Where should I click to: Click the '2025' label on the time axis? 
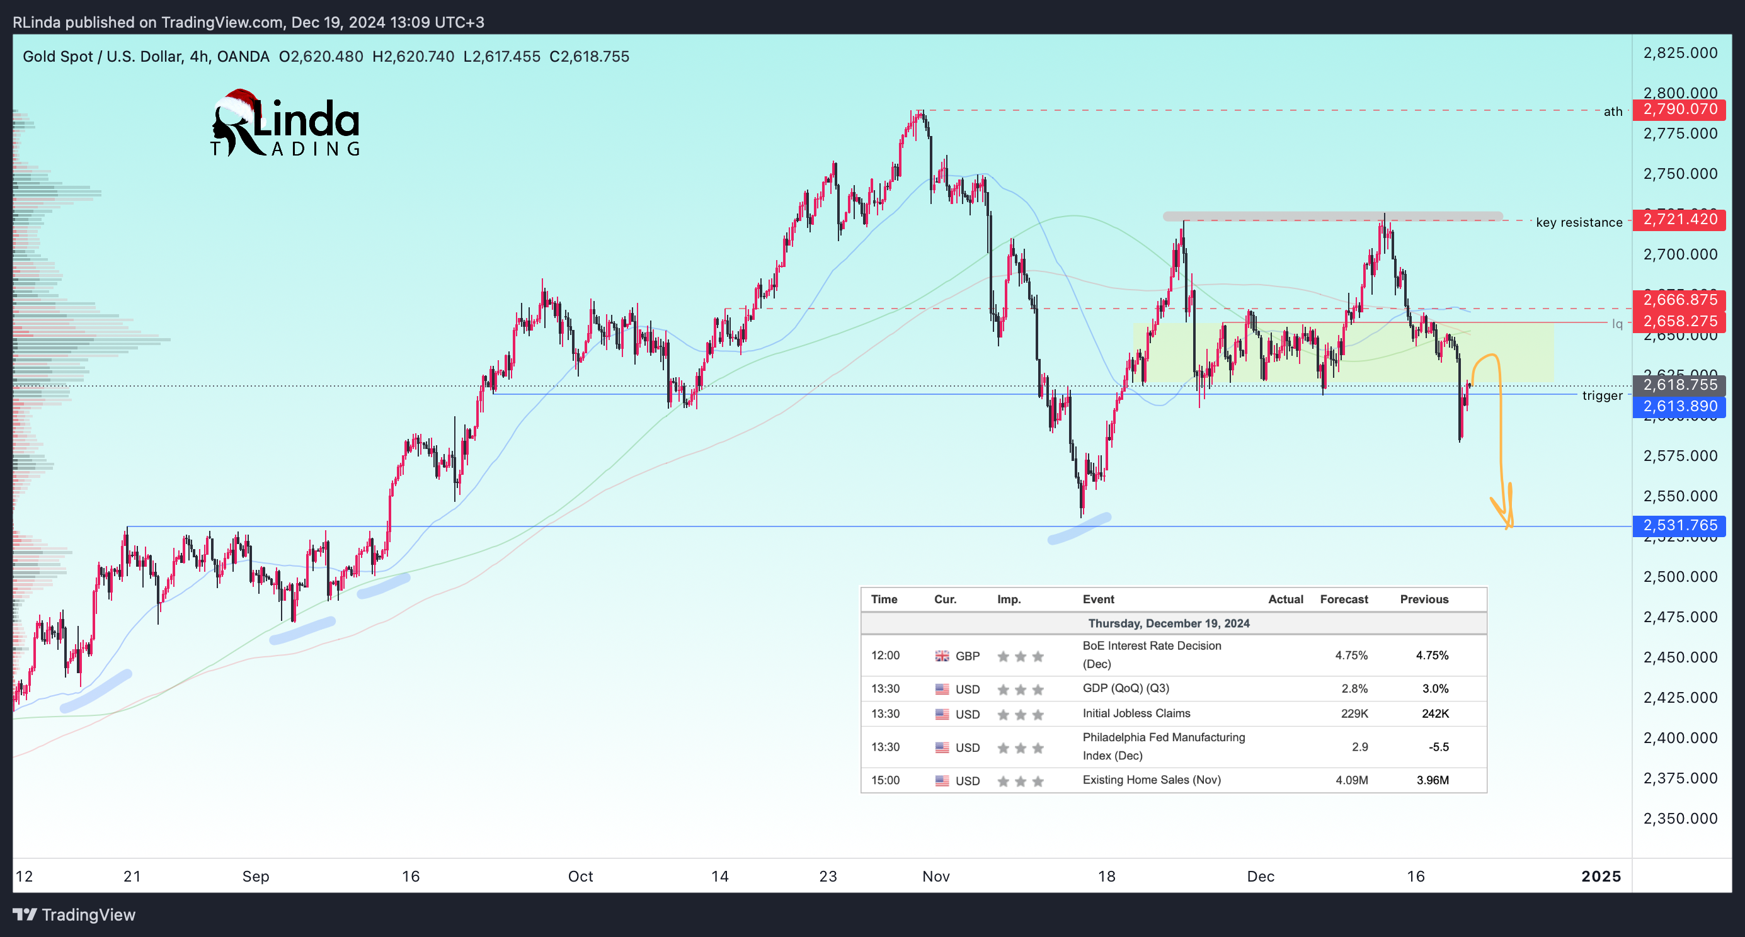tap(1601, 876)
